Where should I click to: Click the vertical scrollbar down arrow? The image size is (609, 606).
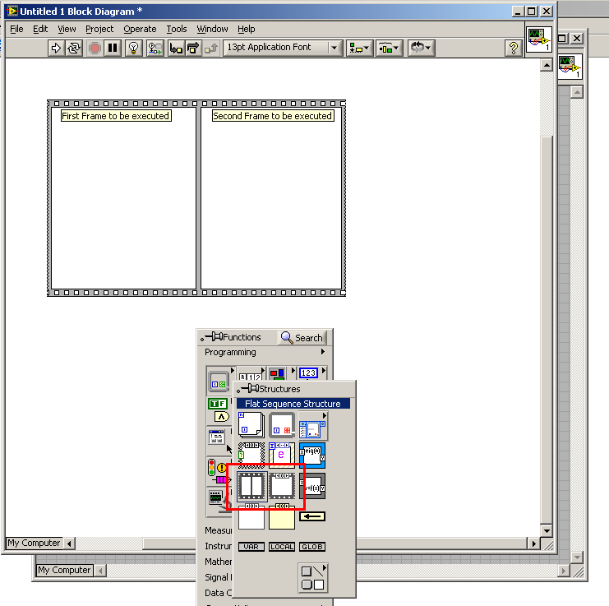point(547,530)
